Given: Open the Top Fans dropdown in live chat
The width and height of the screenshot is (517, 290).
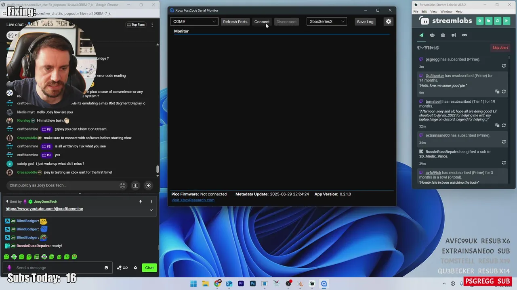Looking at the screenshot, I should (x=136, y=25).
